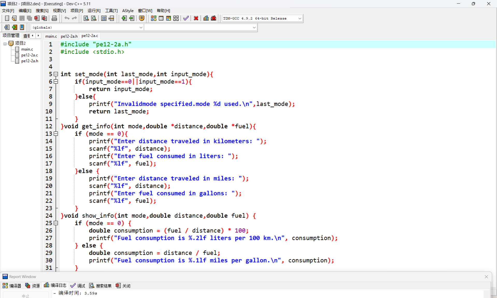Open the 编译日志 report tab
497x298 pixels.
pyautogui.click(x=55, y=285)
